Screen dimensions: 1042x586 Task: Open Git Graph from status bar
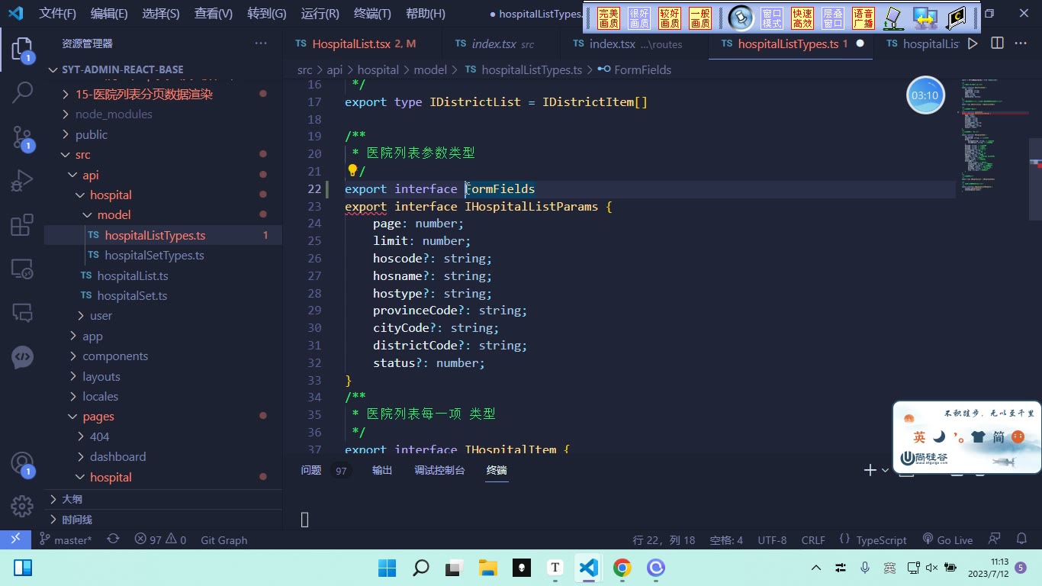coord(224,539)
